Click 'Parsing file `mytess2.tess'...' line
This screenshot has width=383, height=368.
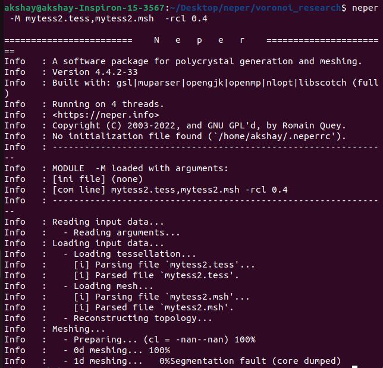(164, 265)
